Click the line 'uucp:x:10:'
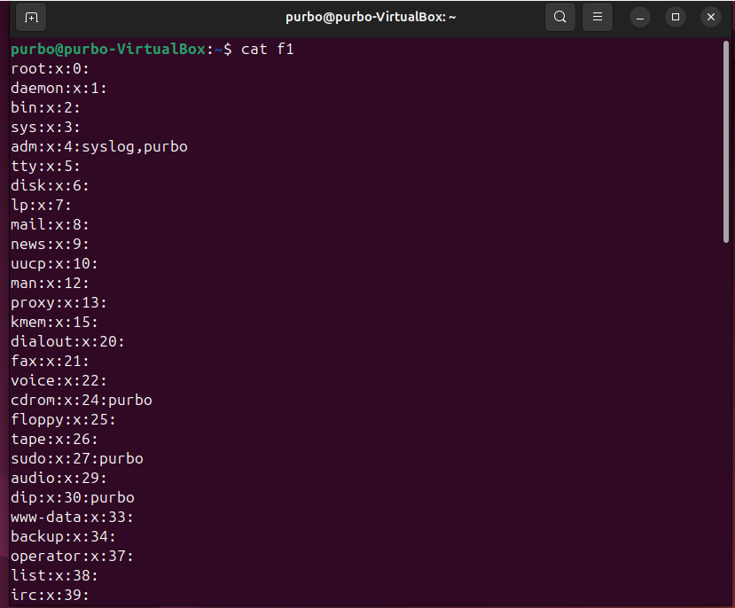The image size is (735, 608). [x=54, y=264]
